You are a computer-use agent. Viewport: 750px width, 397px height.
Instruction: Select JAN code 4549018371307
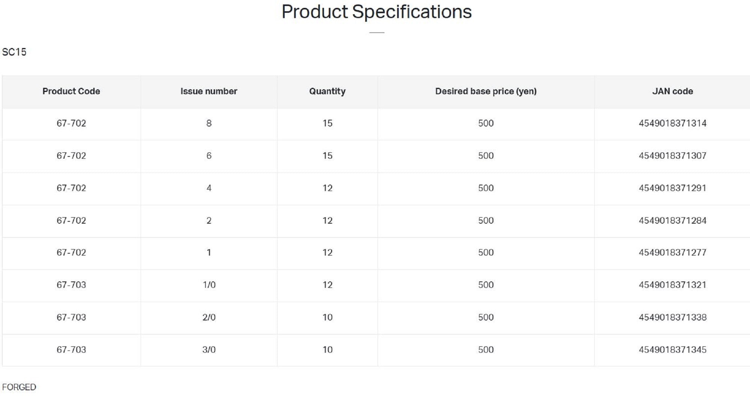pos(672,156)
